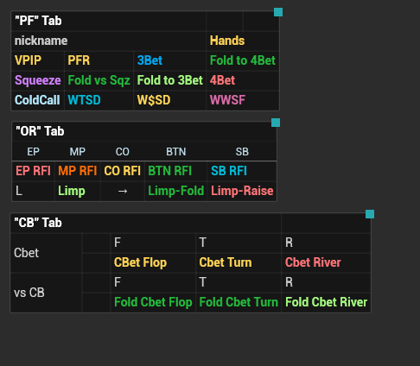Click the F header above Fold Cbet Flop
This screenshot has height=366, width=420.
[153, 282]
